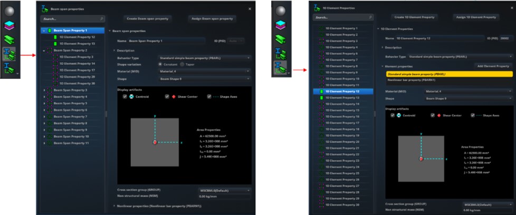516x215 pixels.
Task: Click the Create Beam span property button
Action: (x=147, y=18)
